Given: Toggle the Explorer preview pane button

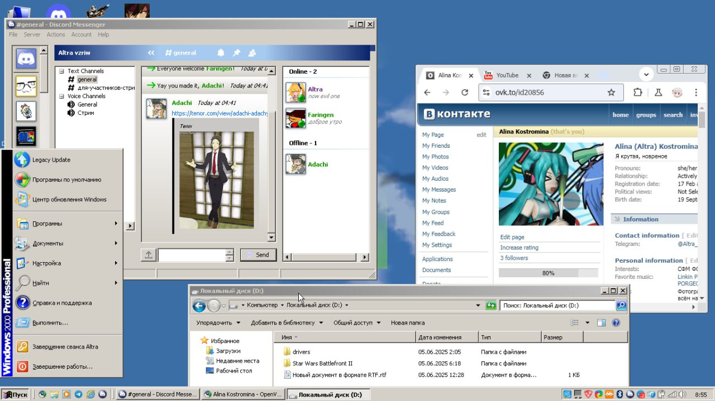Looking at the screenshot, I should pyautogui.click(x=601, y=322).
